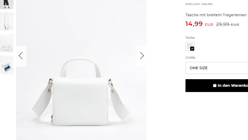Click the Größe label above size selector

coord(190,58)
